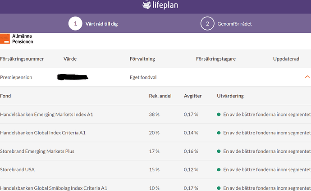Open Handelsbanken Global Index Criteria A1 fund
The width and height of the screenshot is (311, 191).
pos(43,133)
